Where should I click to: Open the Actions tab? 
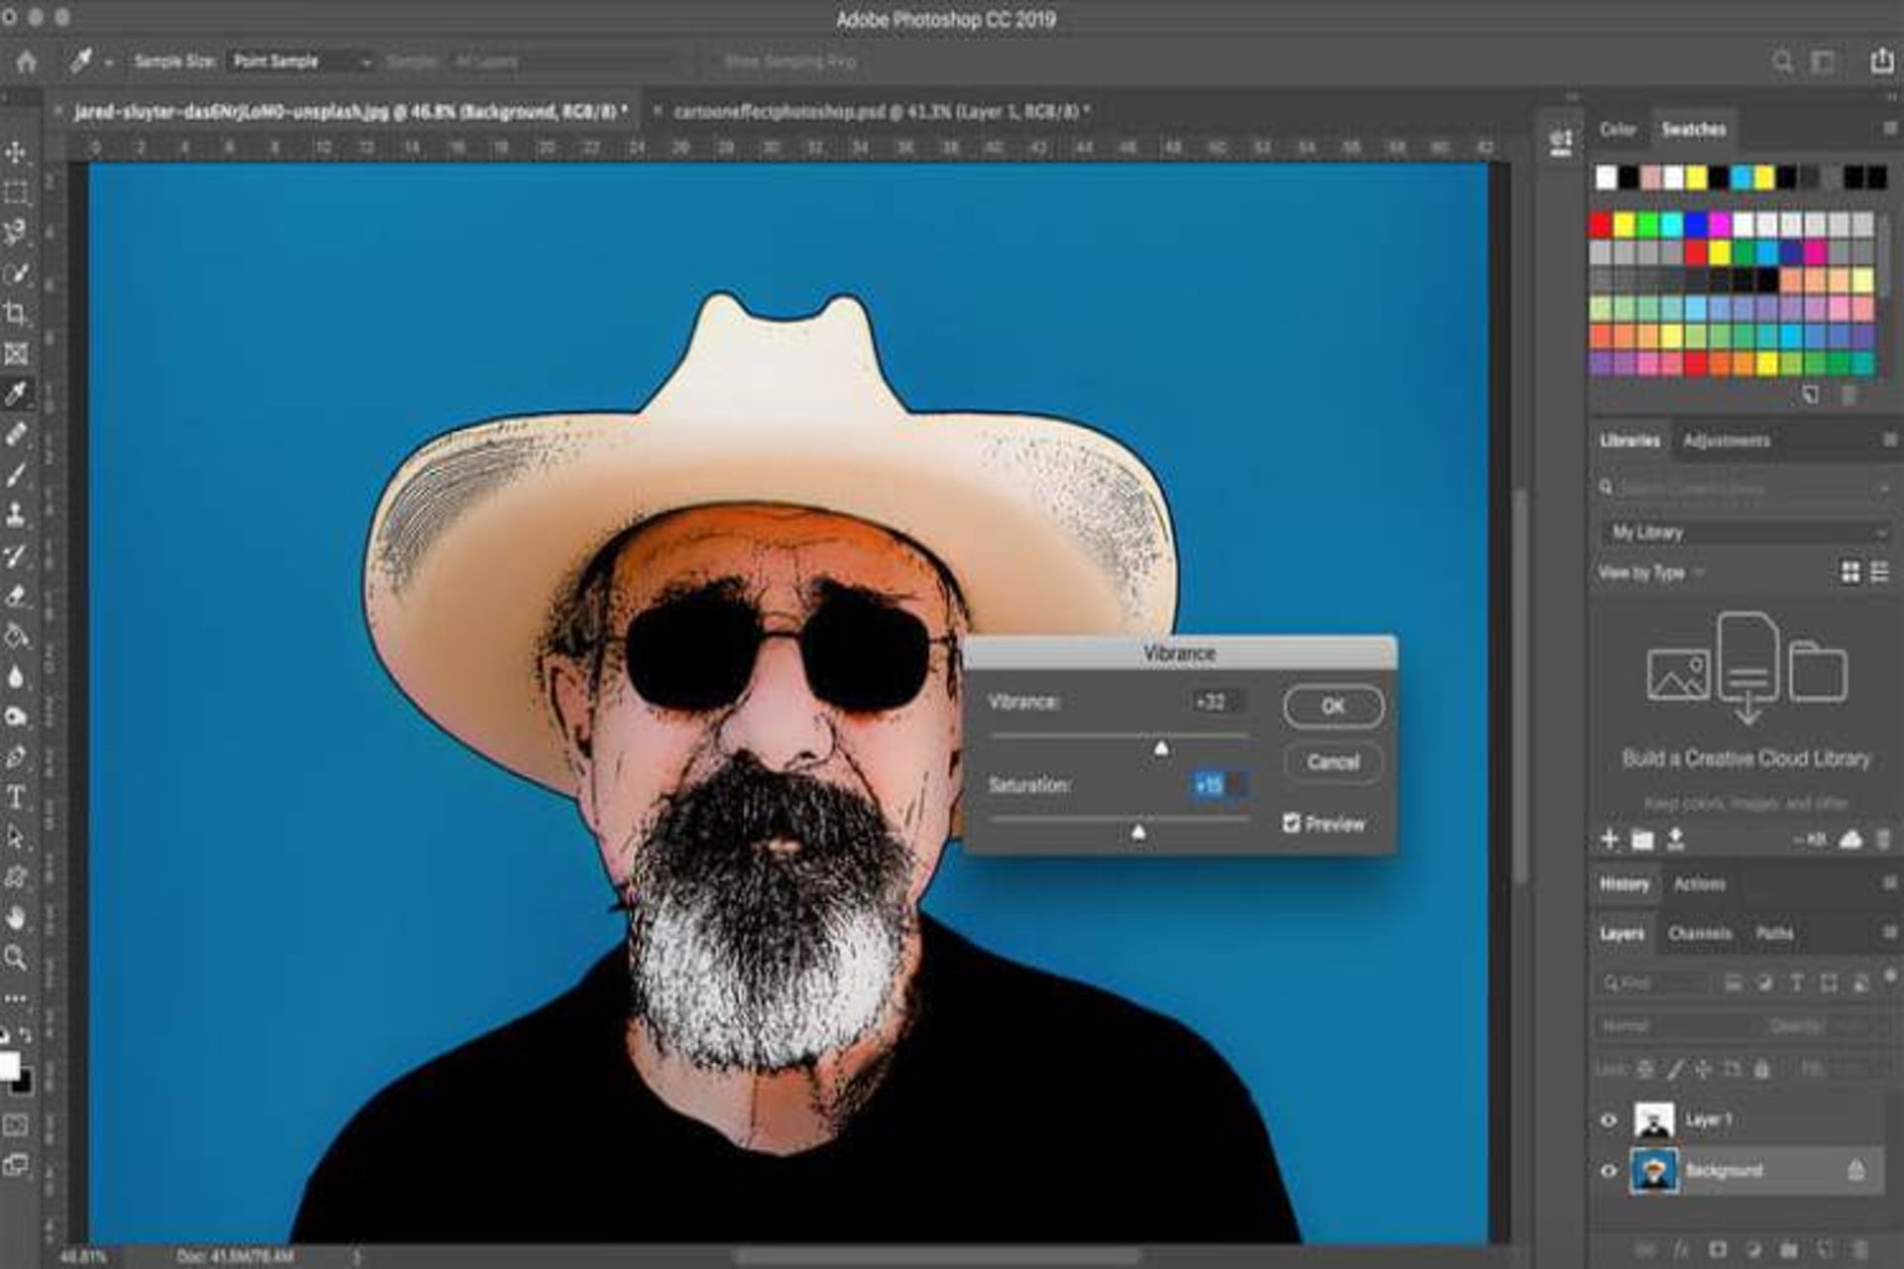pos(1700,883)
